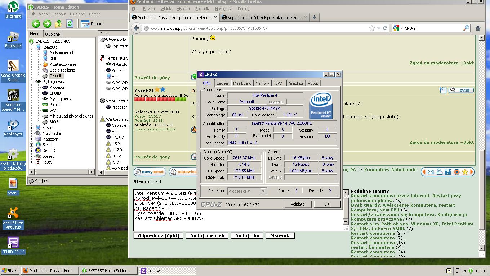Viewport: 490px width, 276px height.
Task: Click the folder-up icon in EVEREST toolbar
Action: tap(58, 24)
